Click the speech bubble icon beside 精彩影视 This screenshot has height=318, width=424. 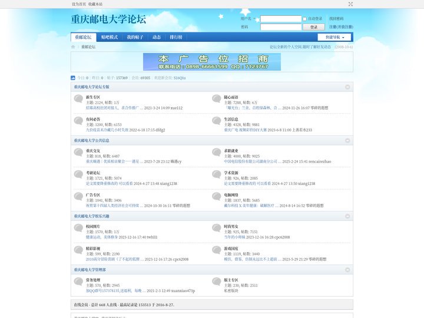coord(78,250)
